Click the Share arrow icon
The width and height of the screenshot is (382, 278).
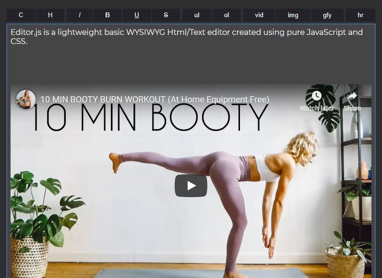pyautogui.click(x=352, y=96)
